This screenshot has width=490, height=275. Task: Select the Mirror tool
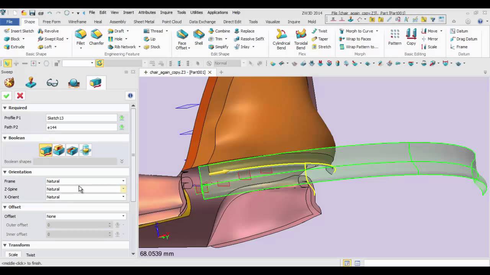click(x=430, y=39)
